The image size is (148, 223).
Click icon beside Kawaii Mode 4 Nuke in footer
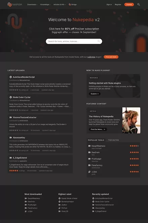click(x=60, y=198)
